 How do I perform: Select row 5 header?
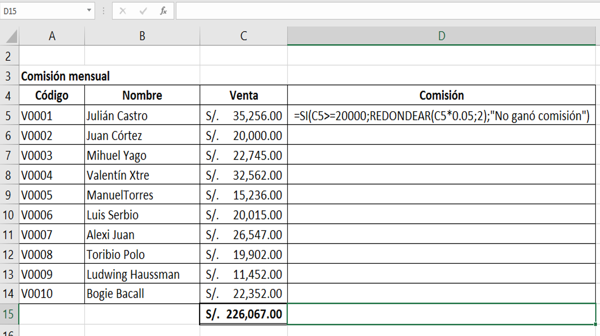pyautogui.click(x=9, y=116)
